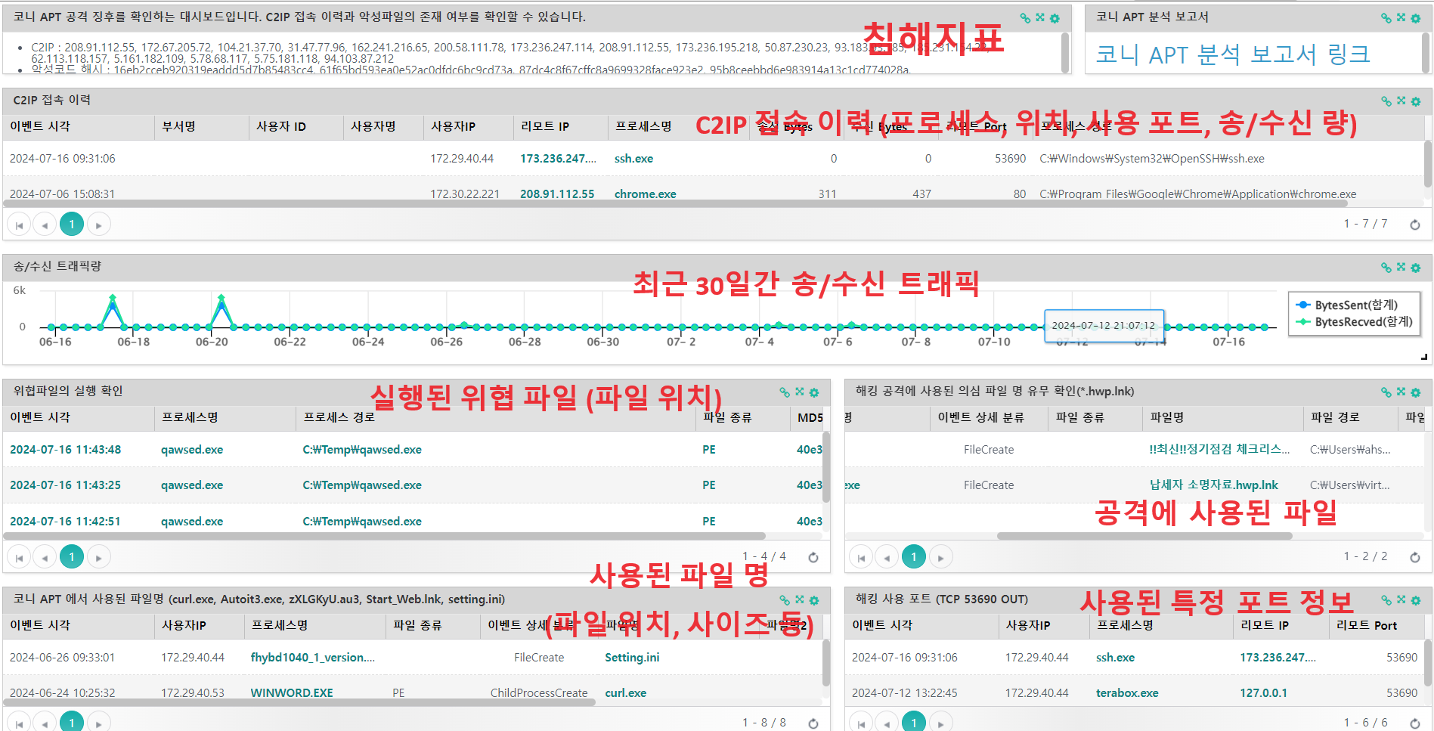Screen dimensions: 1434x731
Task: Go to next page in 위협파일의 실행 확인 pager
Action: click(x=99, y=557)
